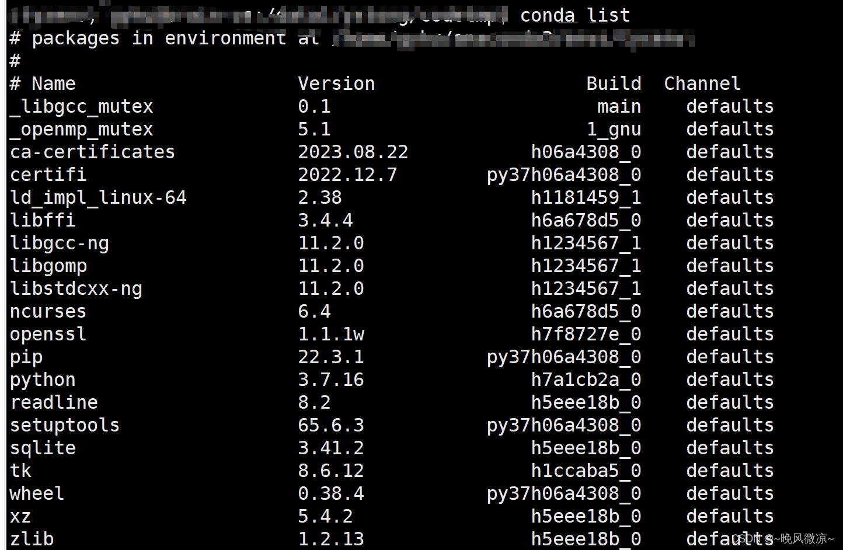Click version 2023.08.22 of ca-certificates
The width and height of the screenshot is (843, 550).
coord(353,152)
